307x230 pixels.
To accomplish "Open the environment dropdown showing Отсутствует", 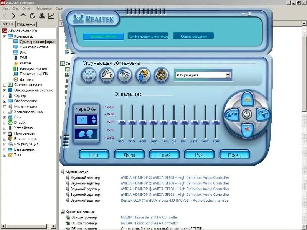I will point(228,75).
